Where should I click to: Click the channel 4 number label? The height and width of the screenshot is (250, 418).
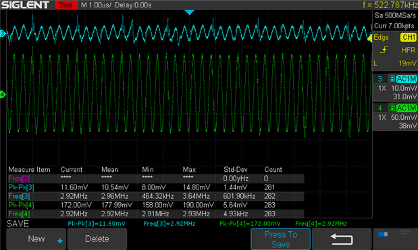380,108
